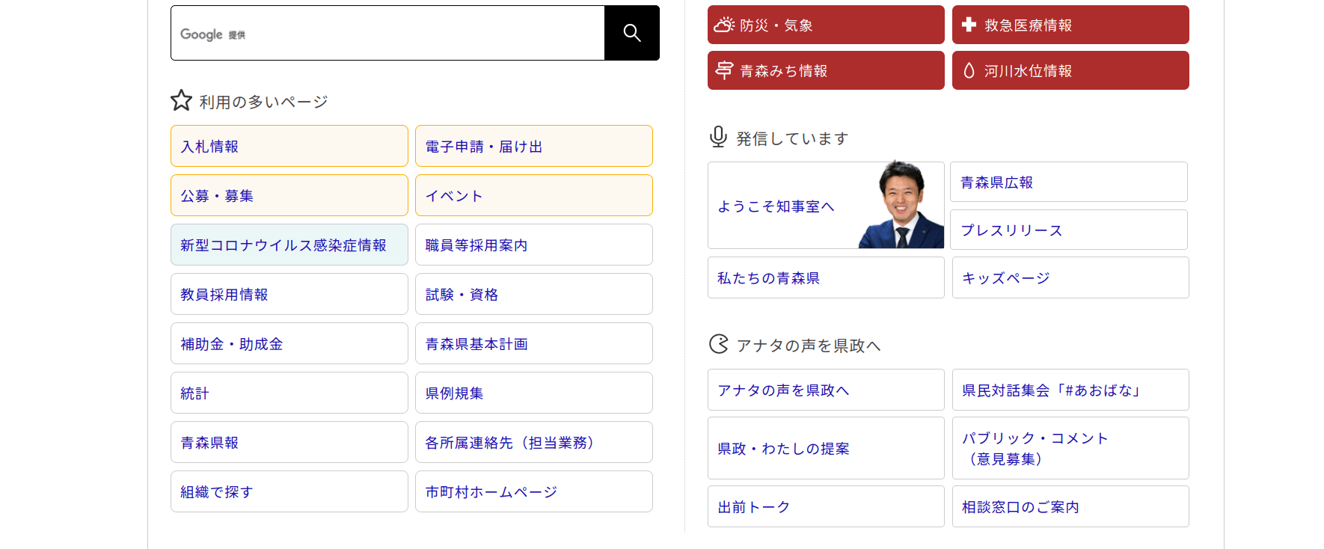Open the イベント page
Viewport: 1324px width, 549px height.
coord(533,195)
